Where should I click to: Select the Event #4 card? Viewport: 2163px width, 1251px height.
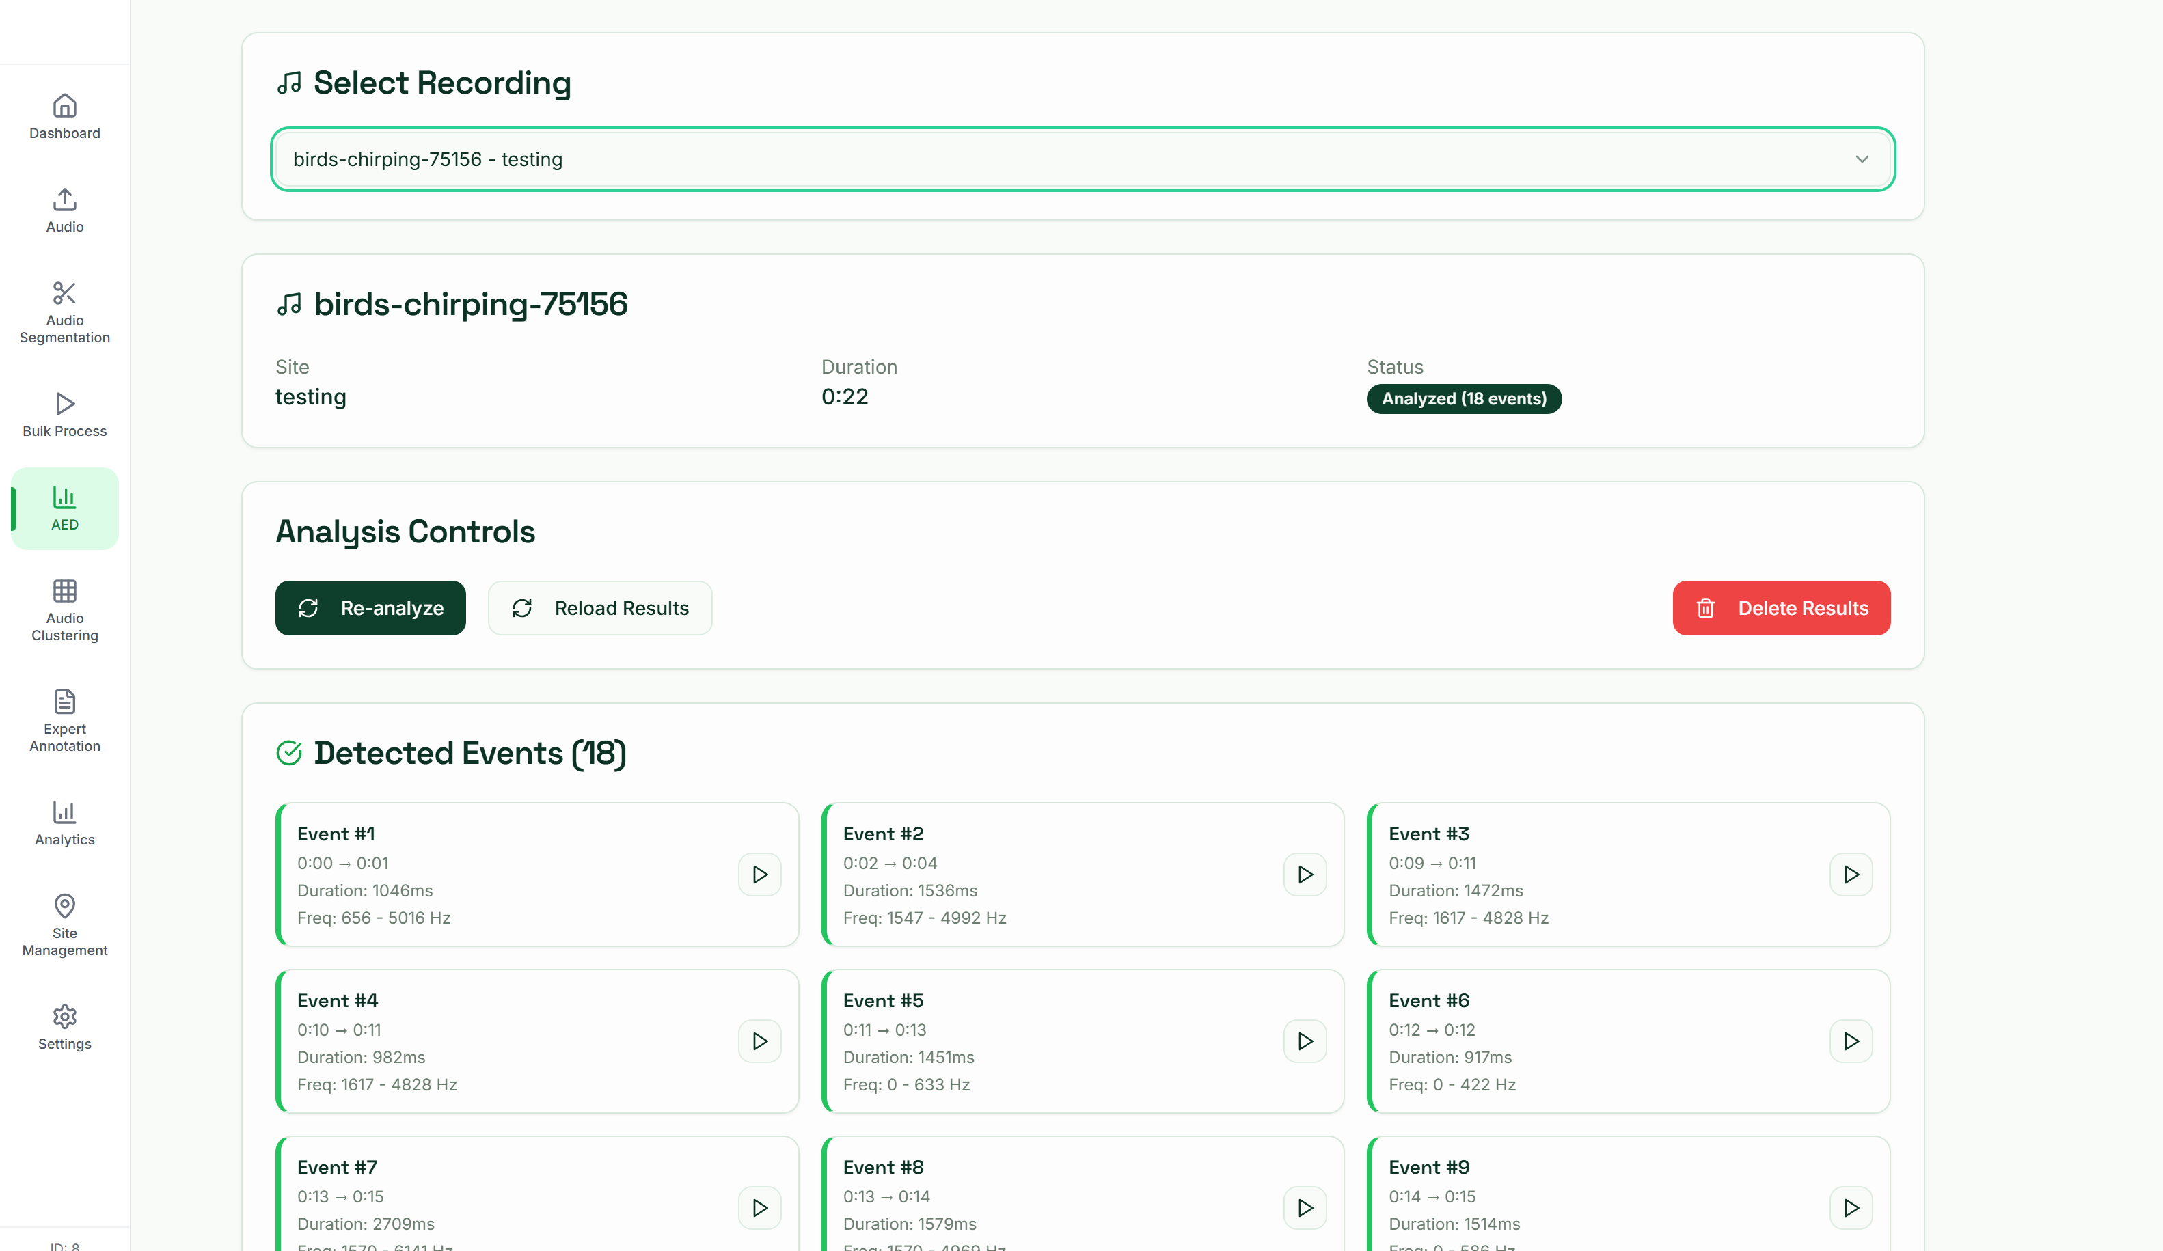[x=498, y=1041]
